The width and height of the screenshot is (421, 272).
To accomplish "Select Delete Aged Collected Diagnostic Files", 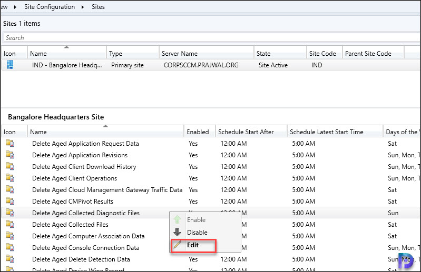I will pyautogui.click(x=86, y=213).
